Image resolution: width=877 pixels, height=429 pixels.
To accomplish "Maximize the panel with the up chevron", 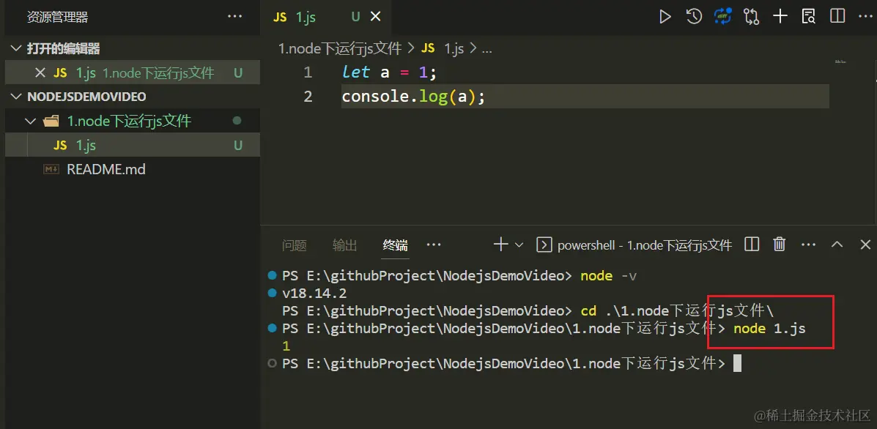I will (837, 244).
